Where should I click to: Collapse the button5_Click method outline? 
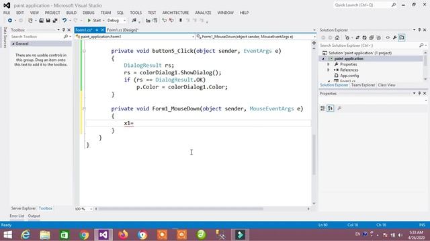point(85,51)
